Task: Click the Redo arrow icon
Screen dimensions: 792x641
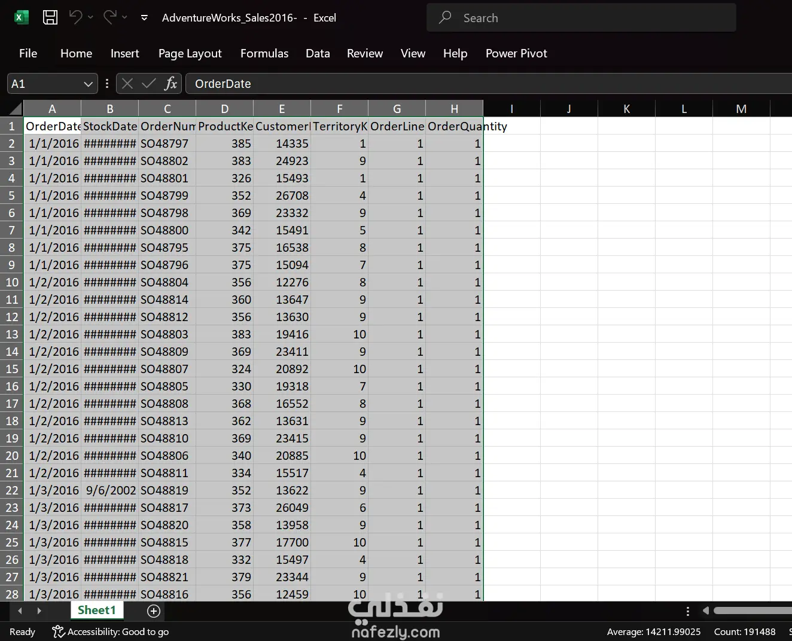Action: click(109, 17)
